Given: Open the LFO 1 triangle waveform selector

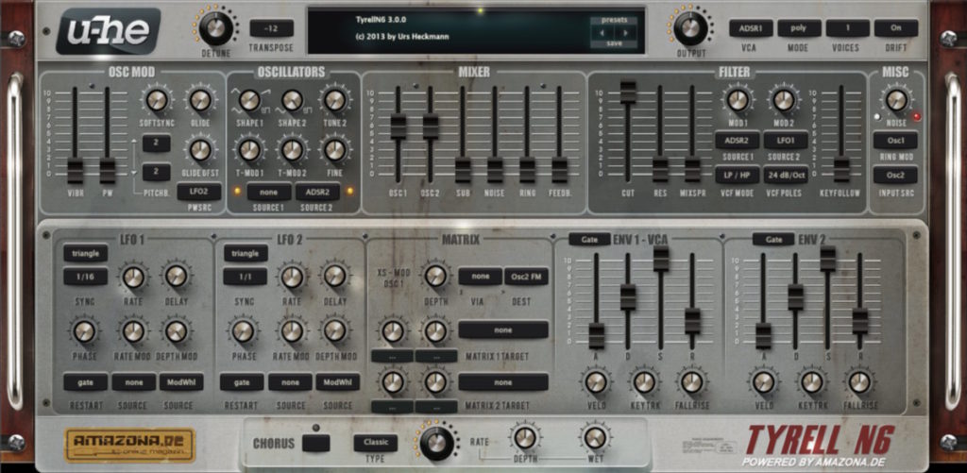Looking at the screenshot, I should coord(85,253).
